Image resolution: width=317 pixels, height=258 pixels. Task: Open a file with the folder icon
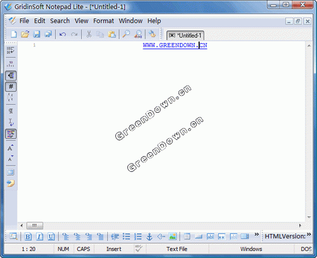(x=25, y=34)
